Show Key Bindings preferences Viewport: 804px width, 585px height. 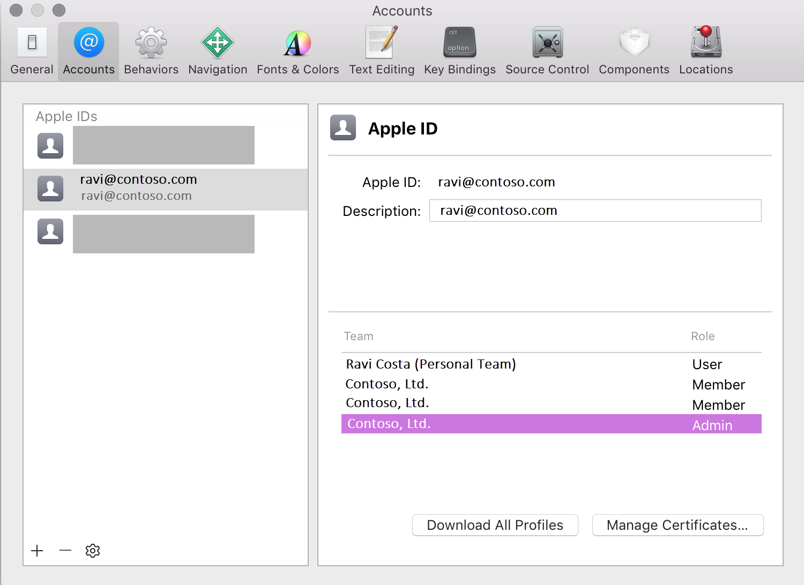tap(459, 51)
